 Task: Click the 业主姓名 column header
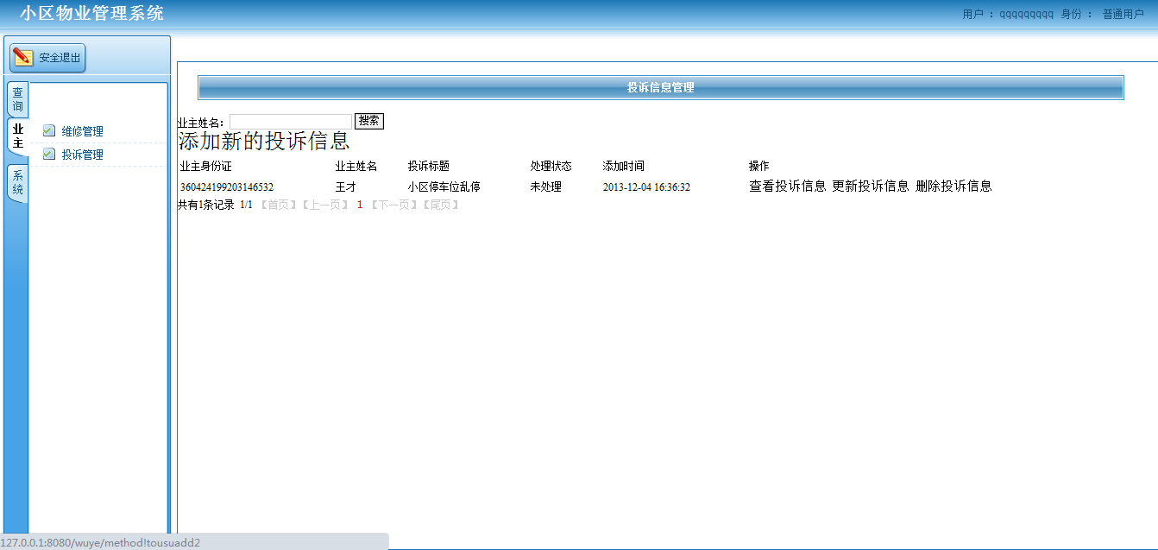(x=356, y=166)
